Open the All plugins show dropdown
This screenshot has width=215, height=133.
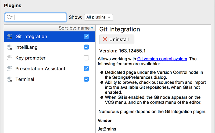[98, 17]
